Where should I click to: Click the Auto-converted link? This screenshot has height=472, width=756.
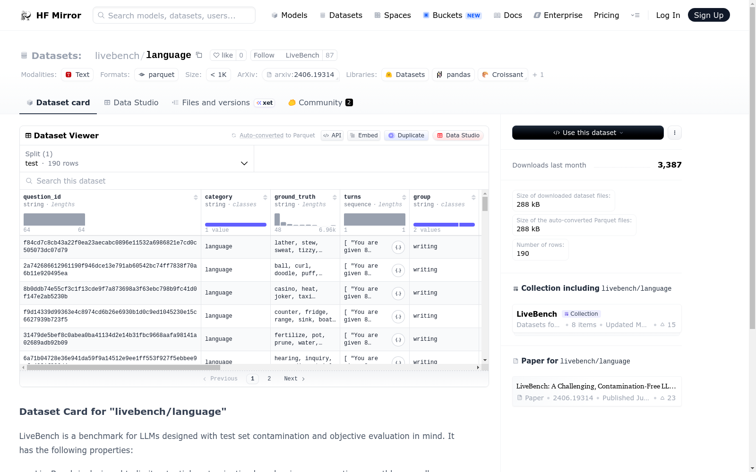coord(261,135)
